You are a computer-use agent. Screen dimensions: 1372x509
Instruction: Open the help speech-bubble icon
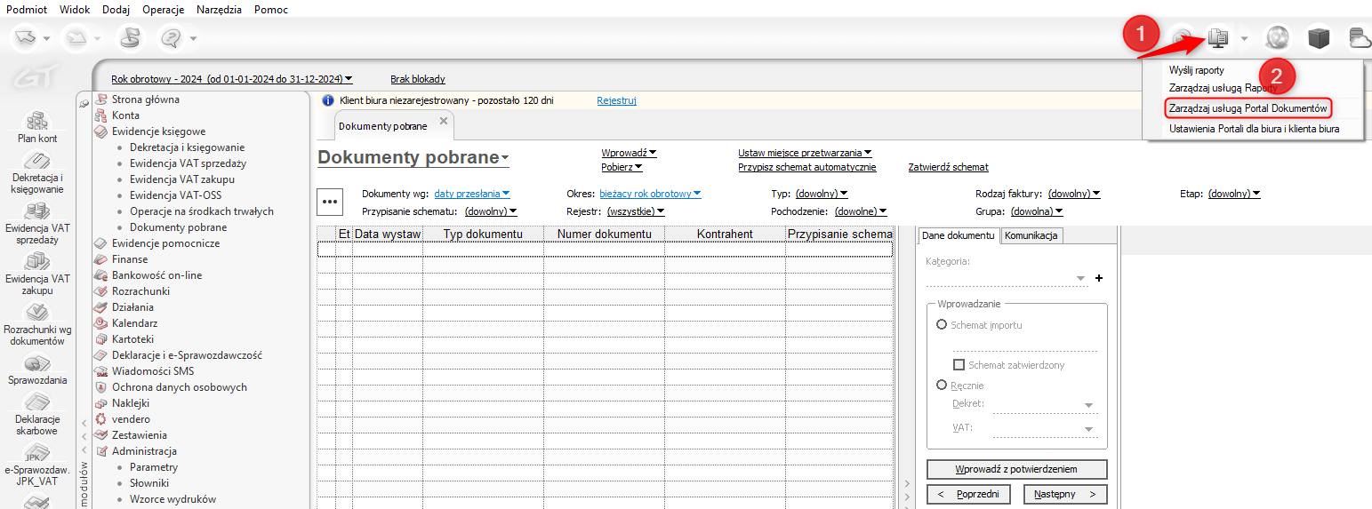170,38
